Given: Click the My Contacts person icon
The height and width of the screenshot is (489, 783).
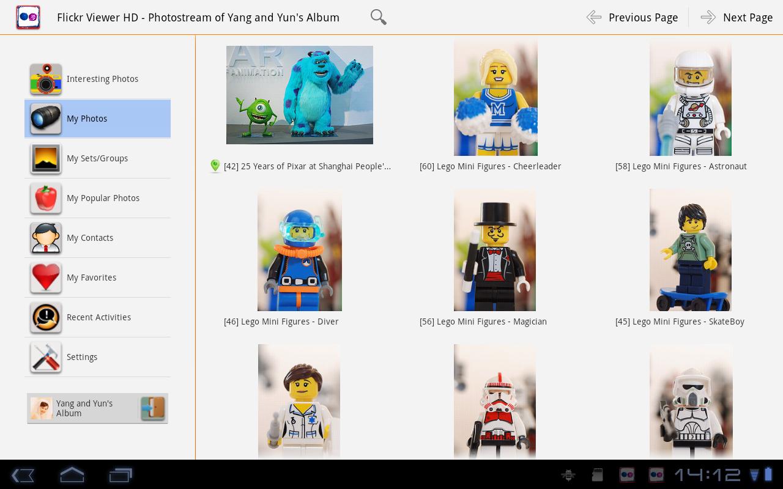Looking at the screenshot, I should pos(46,238).
